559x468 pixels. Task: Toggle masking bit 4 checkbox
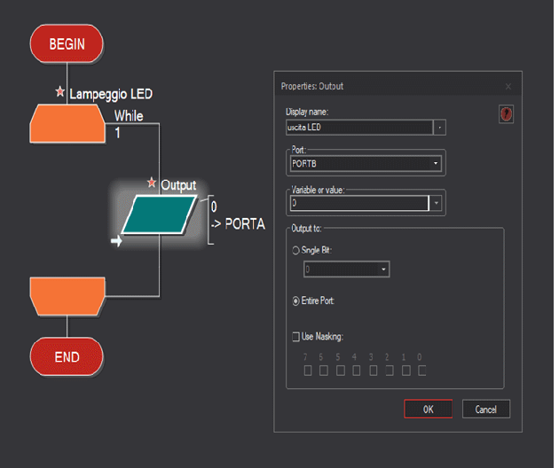click(356, 370)
